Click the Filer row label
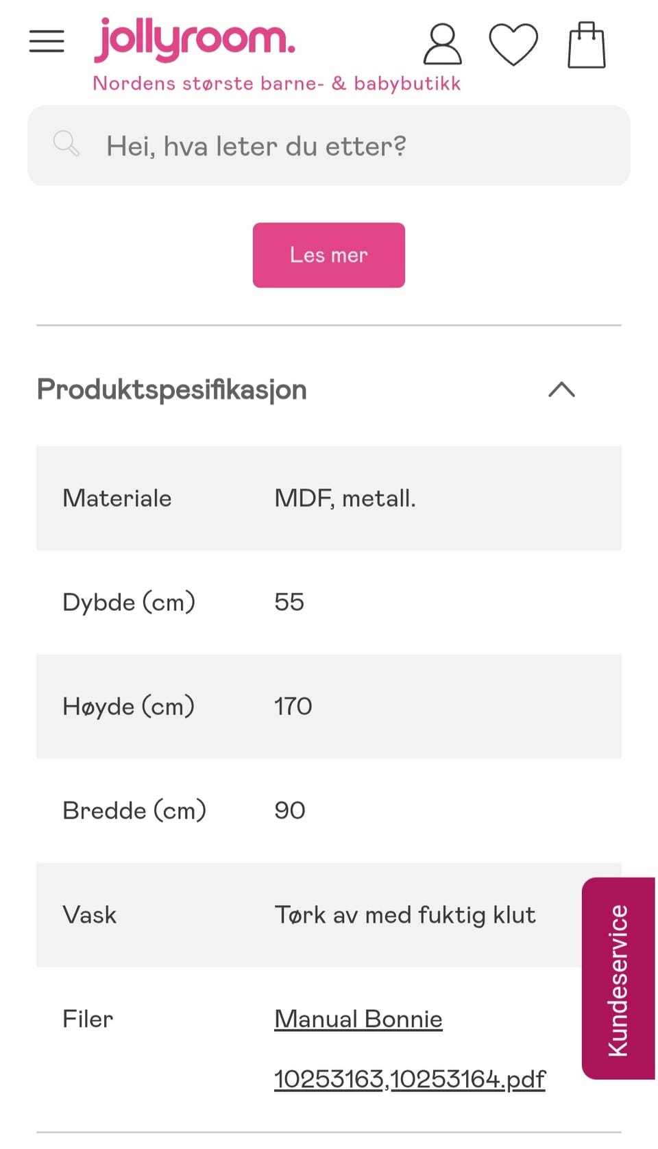 click(88, 1019)
